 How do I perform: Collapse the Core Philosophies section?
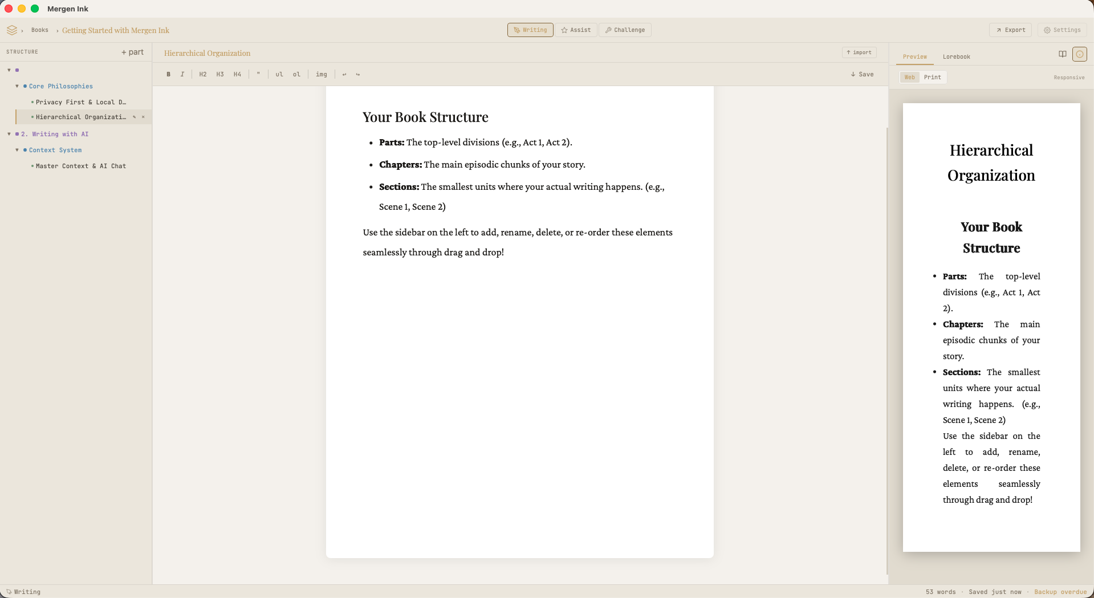pyautogui.click(x=17, y=86)
